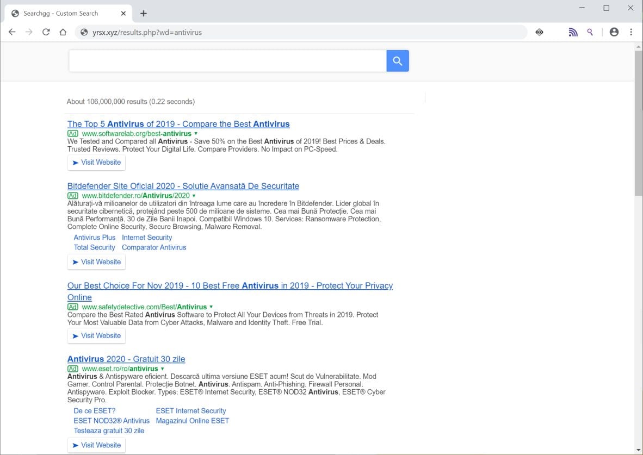Screen dimensions: 643x455
Task: Maximize the browser window
Action: [606, 8]
